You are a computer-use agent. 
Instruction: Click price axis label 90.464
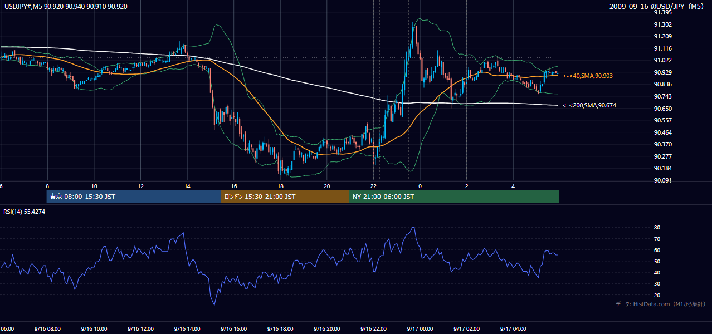[662, 132]
